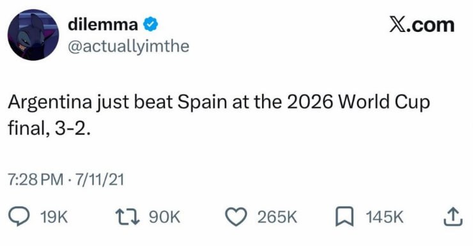
Task: Click the reply speech bubble icon
Action: click(19, 217)
